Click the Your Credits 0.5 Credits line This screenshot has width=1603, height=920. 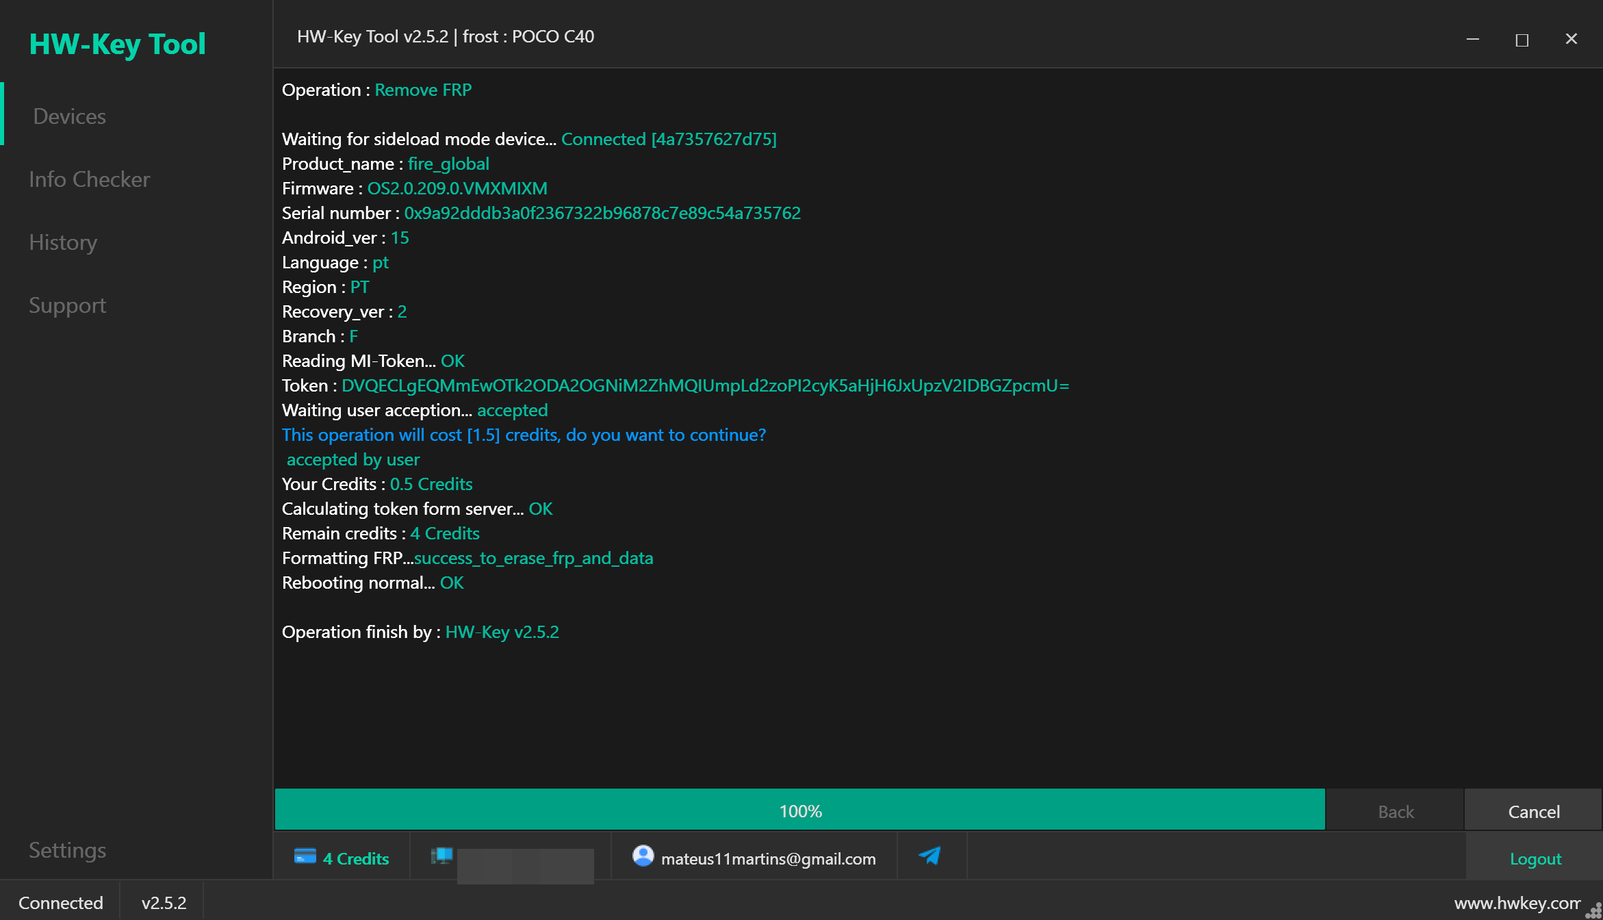(377, 485)
